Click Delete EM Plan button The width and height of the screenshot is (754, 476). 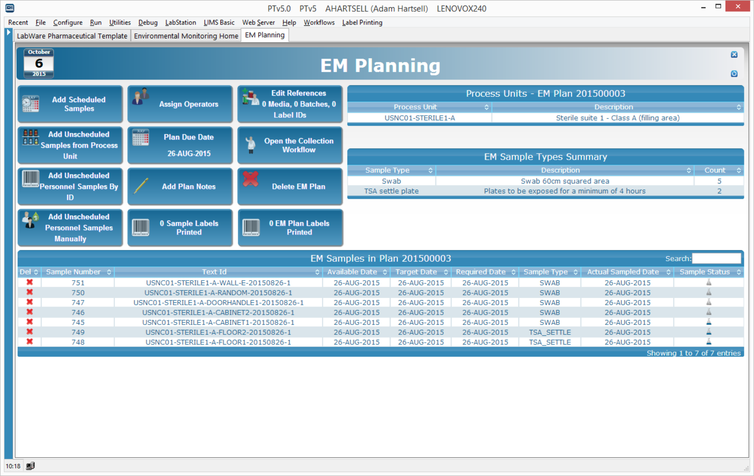point(290,186)
